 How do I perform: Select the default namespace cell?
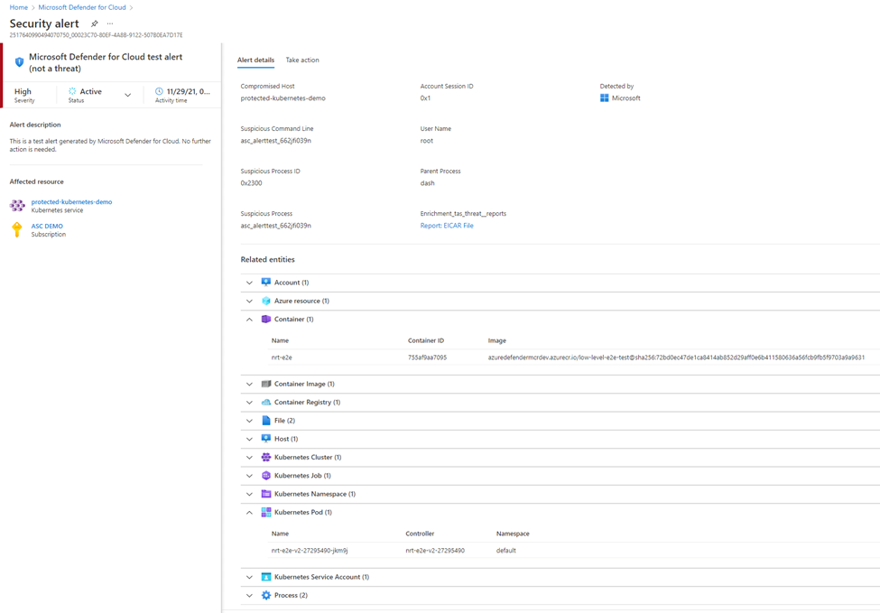[506, 550]
